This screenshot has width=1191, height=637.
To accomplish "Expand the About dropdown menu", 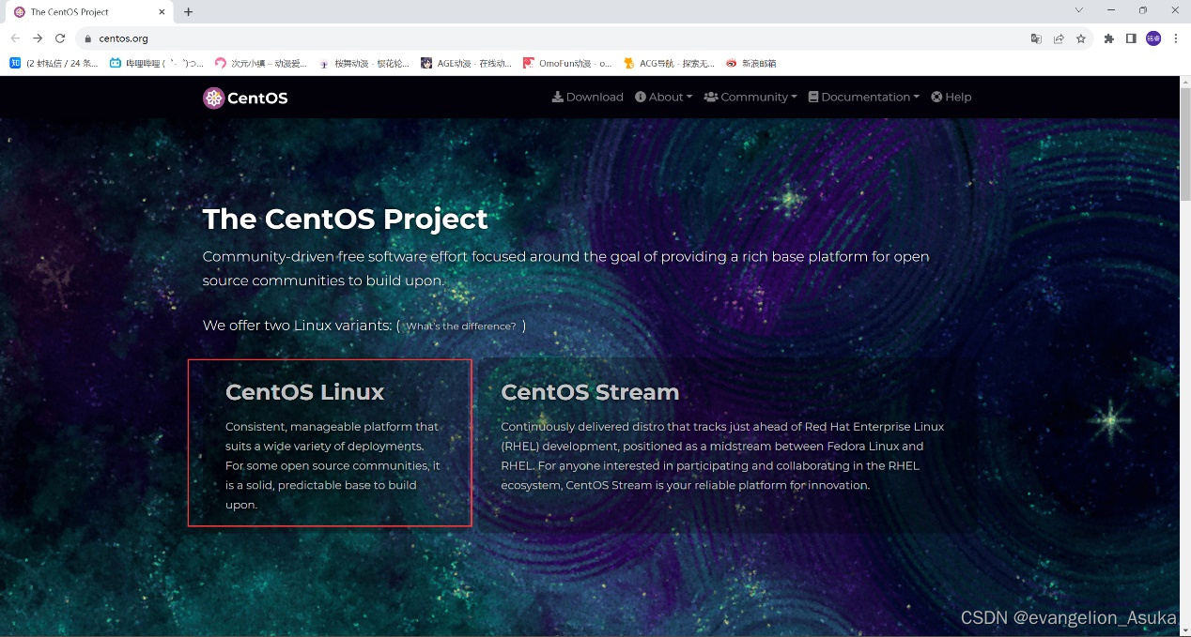I will 663,97.
